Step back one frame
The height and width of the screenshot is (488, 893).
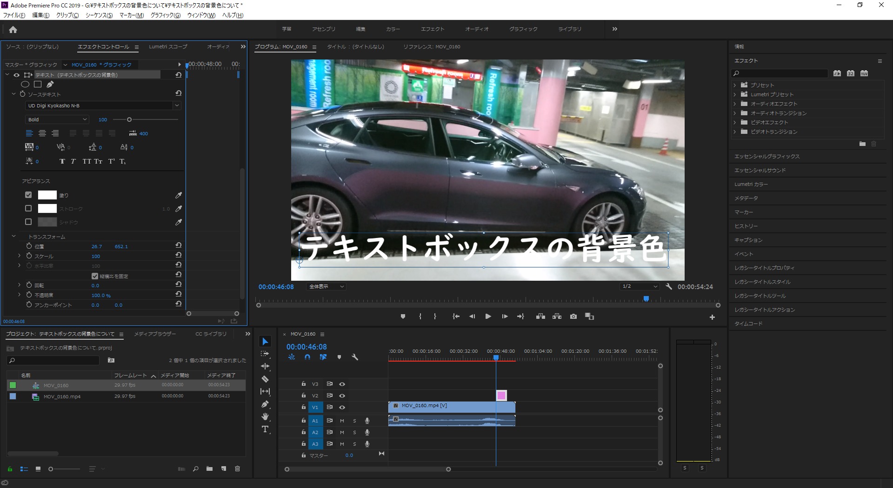472,317
